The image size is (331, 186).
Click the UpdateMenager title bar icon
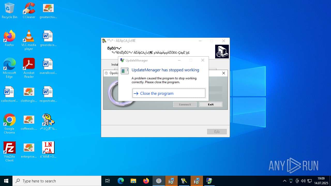pyautogui.click(x=122, y=60)
